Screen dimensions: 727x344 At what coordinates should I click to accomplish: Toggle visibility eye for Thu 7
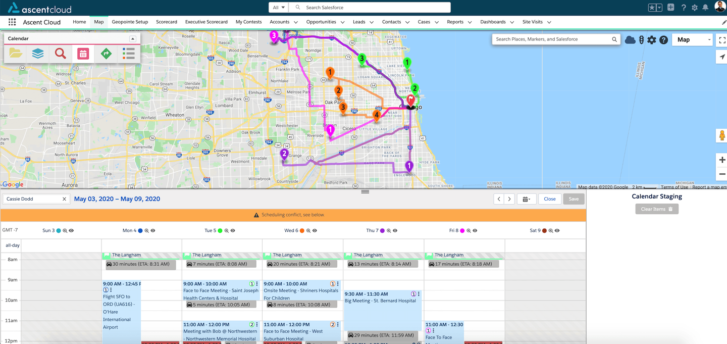click(395, 230)
